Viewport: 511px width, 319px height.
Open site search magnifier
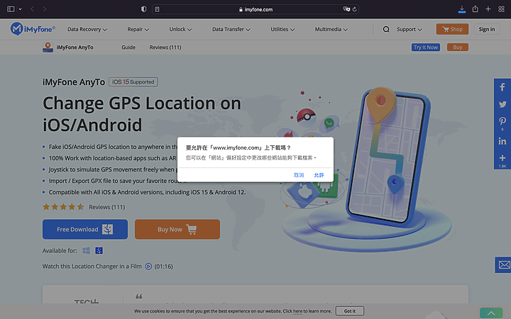pos(386,29)
